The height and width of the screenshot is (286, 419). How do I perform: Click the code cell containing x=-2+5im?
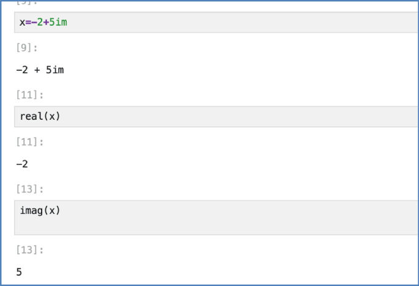pyautogui.click(x=214, y=23)
